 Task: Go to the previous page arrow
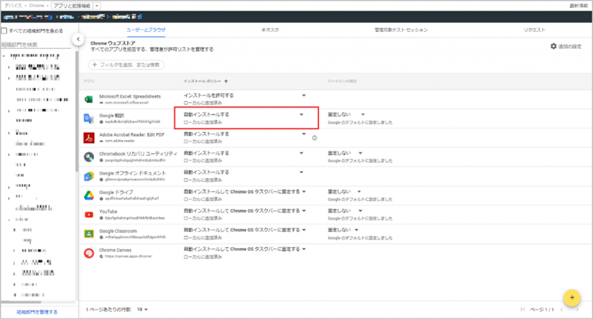coord(562,310)
